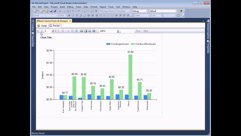Viewport: 241px width, 136px height.
Task: Click the Find link
Action: pyautogui.click(x=138, y=31)
